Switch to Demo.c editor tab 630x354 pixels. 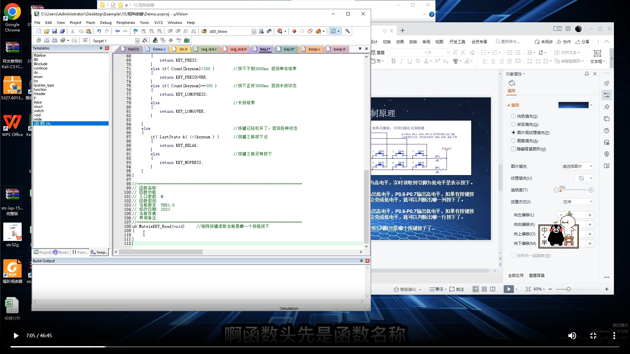[159, 49]
